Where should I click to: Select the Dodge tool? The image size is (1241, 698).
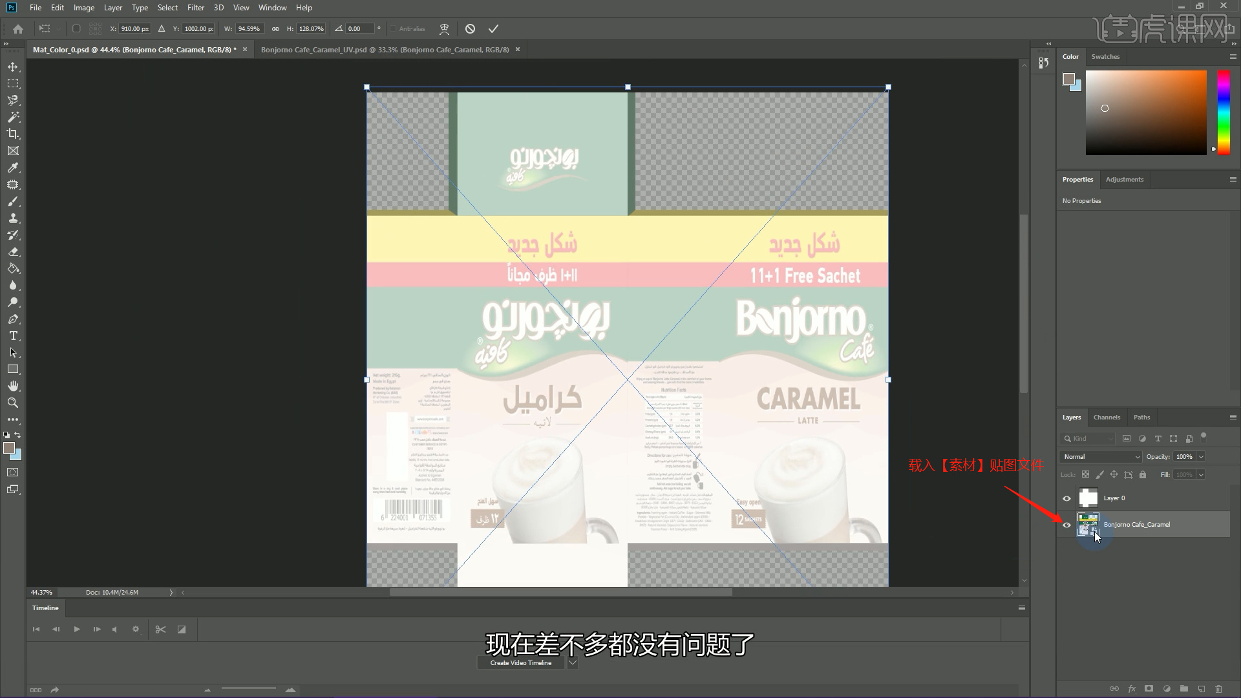pos(13,302)
